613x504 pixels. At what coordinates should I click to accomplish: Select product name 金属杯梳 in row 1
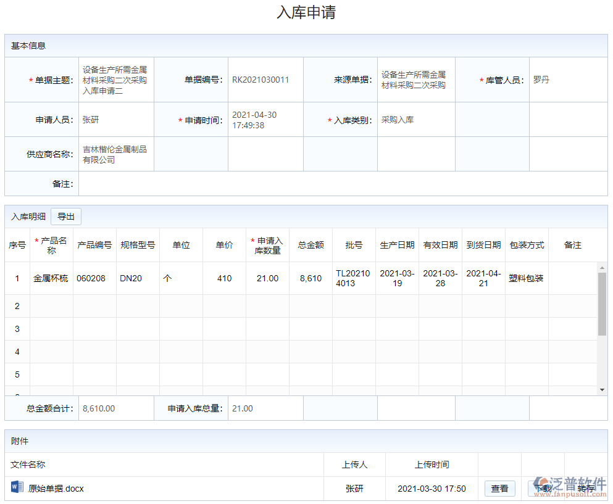coord(51,278)
